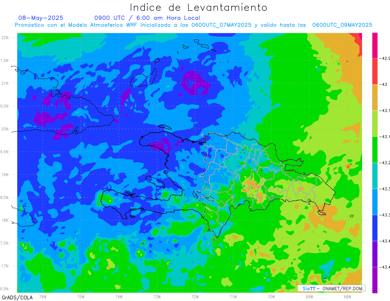Pick the light blue segment of the color scale

[x=375, y=202]
